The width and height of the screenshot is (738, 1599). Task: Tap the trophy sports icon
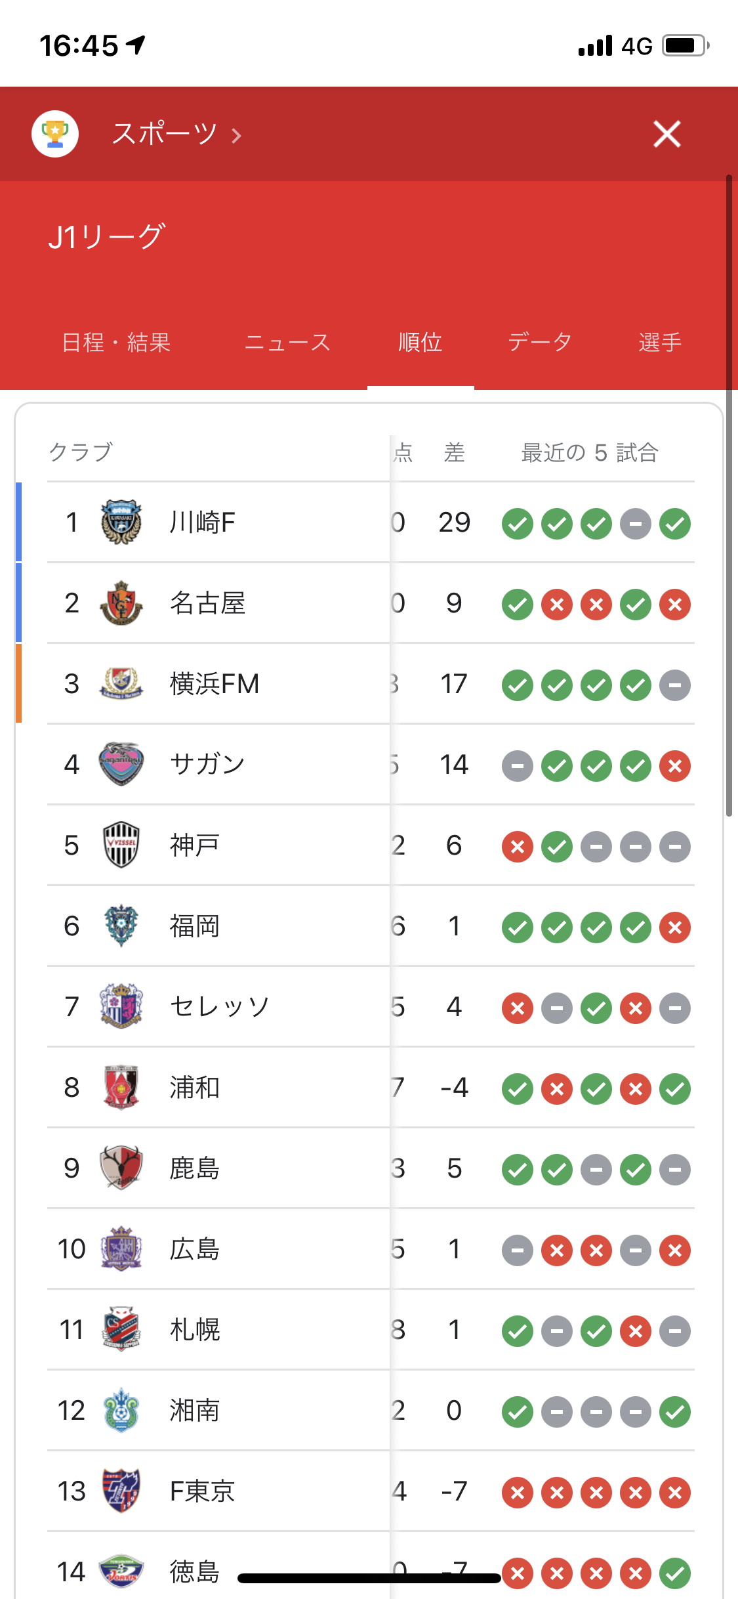[55, 134]
